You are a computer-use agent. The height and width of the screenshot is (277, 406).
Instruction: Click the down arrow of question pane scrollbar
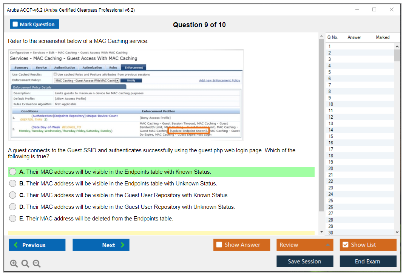322,232
